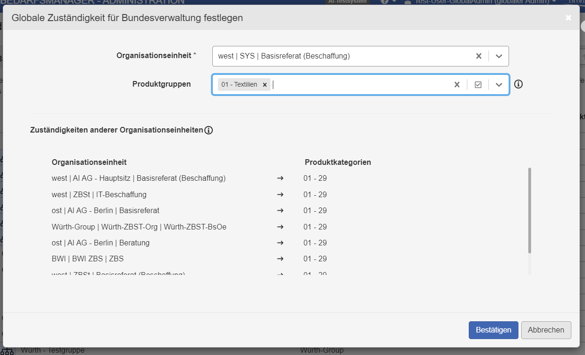Viewport: 585px width, 355px height.
Task: Remove the 01 - Textilien tag
Action: (265, 85)
